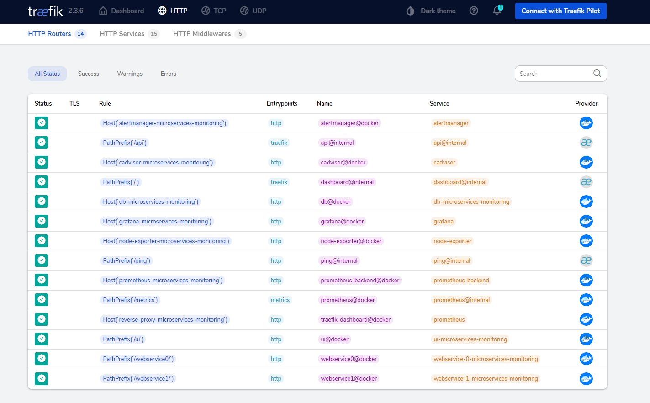Click the internal provider icon for ping@internal

point(586,260)
